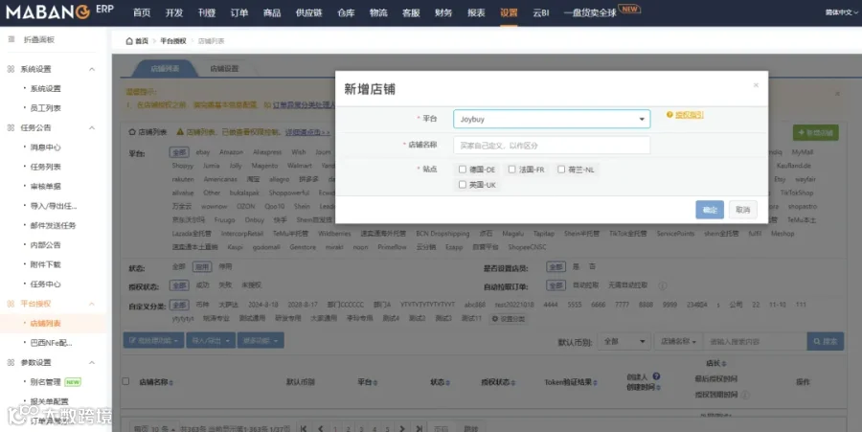The height and width of the screenshot is (432, 862).
Task: Dismiss the 温馨提示 banner with its X
Action: [837, 94]
